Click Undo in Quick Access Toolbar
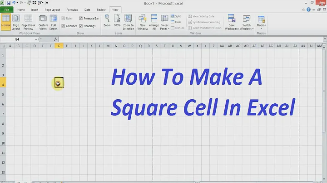327x183 pixels. (14, 3)
